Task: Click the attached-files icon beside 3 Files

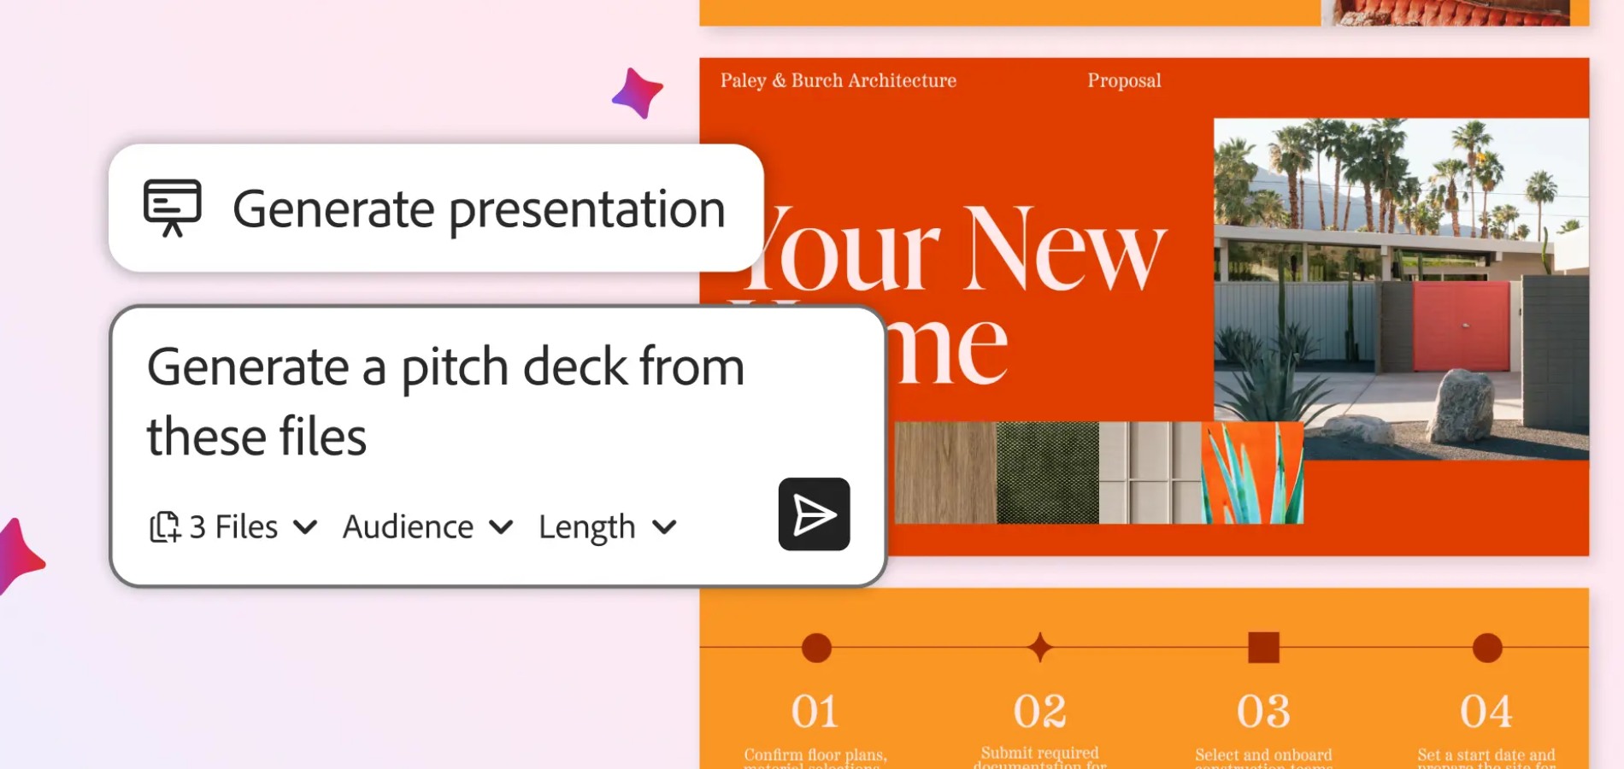Action: click(x=165, y=526)
